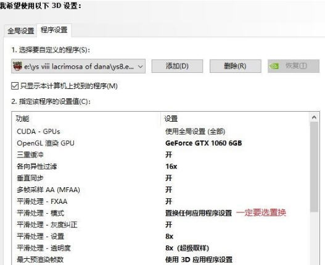Open the 各向异性过滤 16x setting value
325x265 pixels.
click(171, 166)
